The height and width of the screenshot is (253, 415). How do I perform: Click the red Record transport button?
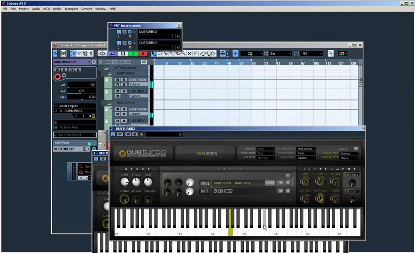143,53
